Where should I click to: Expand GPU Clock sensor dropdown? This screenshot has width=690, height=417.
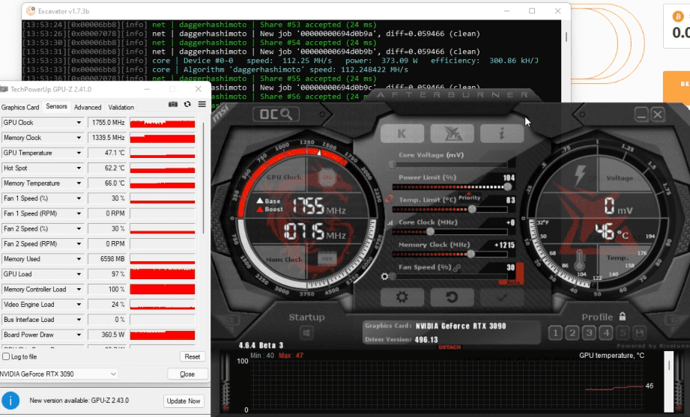tap(79, 123)
